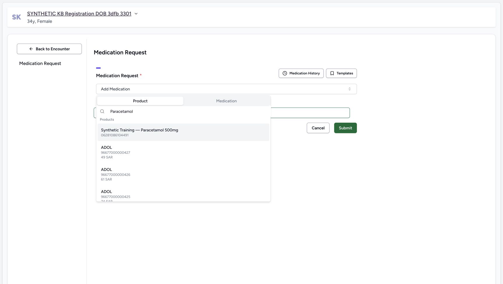
Task: Click the back arrow icon
Action: click(31, 49)
